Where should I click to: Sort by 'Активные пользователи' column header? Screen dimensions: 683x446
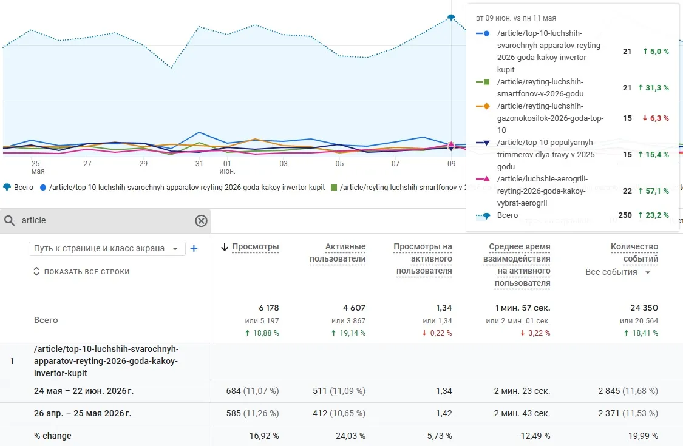[x=338, y=252]
